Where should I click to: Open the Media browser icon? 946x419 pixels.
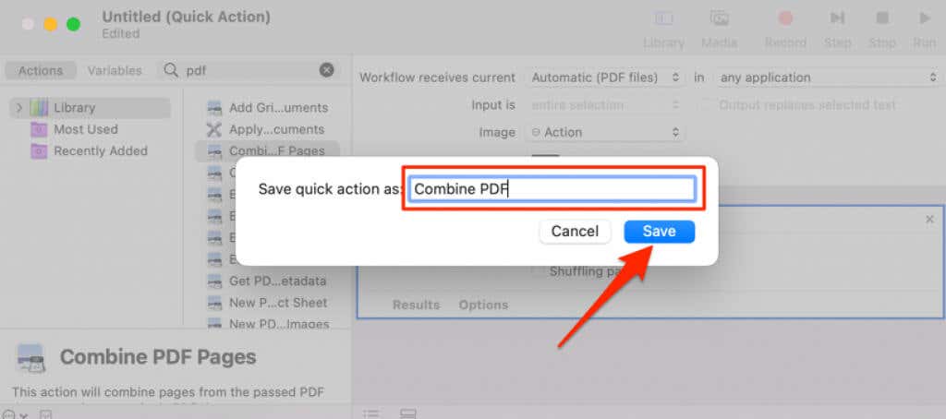pos(719,18)
